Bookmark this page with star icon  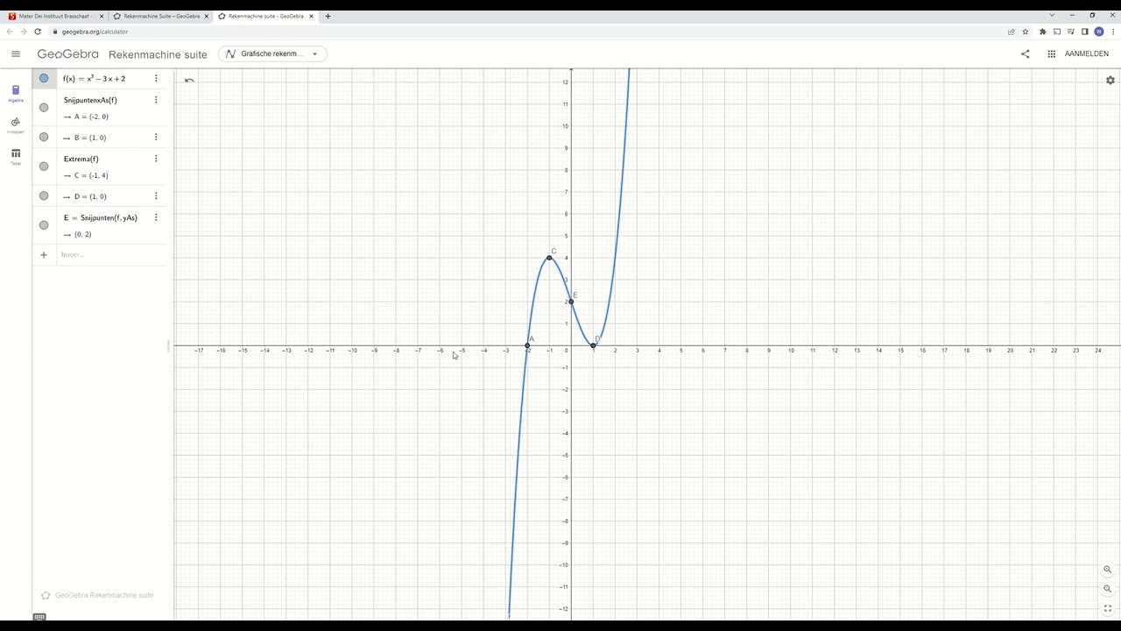click(1026, 32)
